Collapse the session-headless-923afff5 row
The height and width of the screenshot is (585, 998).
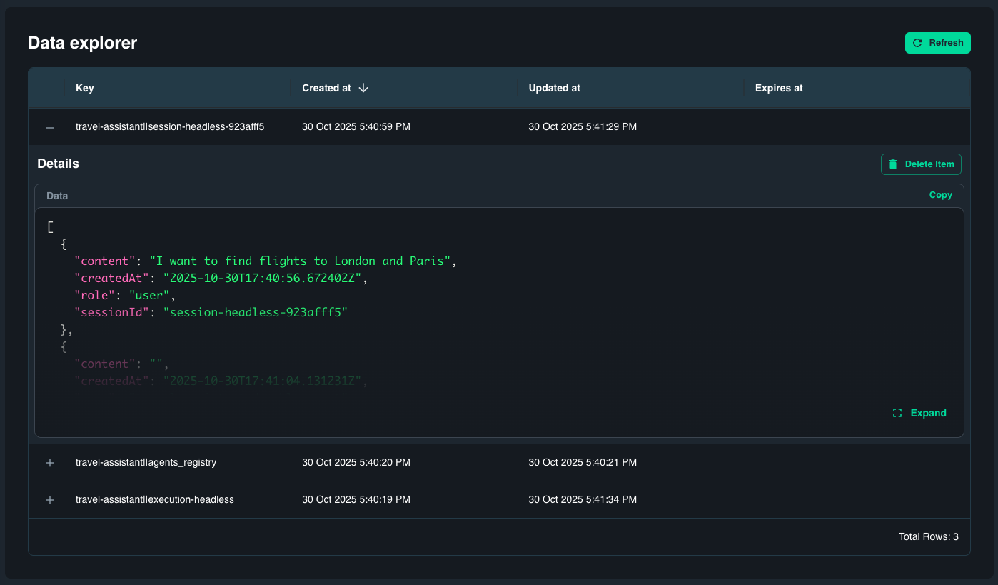pos(50,127)
